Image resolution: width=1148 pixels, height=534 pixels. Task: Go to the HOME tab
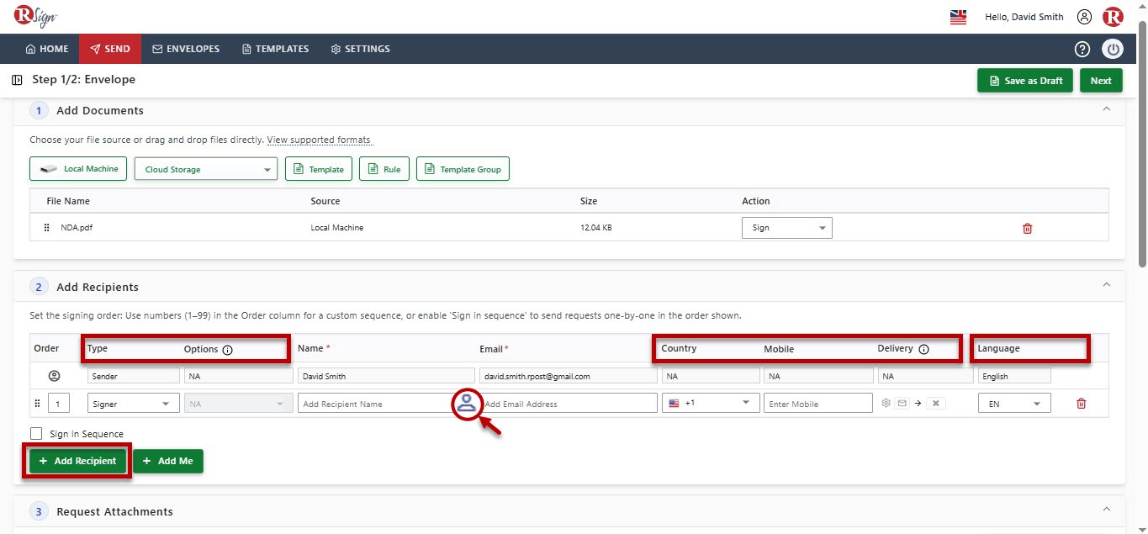47,49
